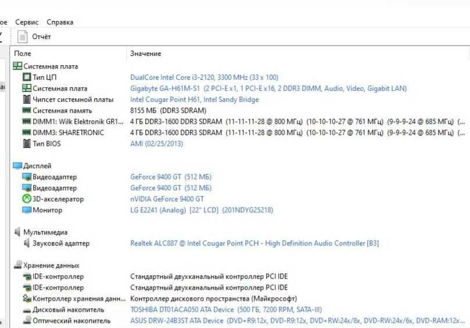Select the Тип ЦП field label
The width and height of the screenshot is (470, 328).
[44, 77]
